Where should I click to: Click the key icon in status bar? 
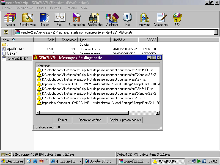tap(9, 155)
